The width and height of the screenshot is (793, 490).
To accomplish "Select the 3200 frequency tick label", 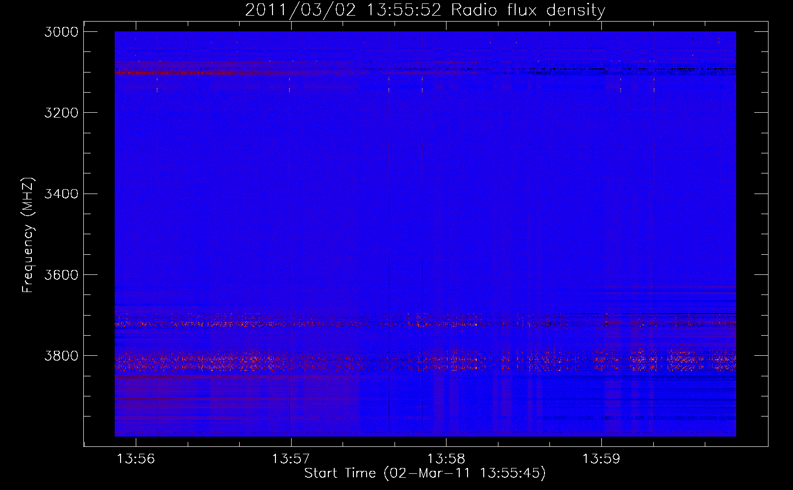I will pyautogui.click(x=61, y=113).
